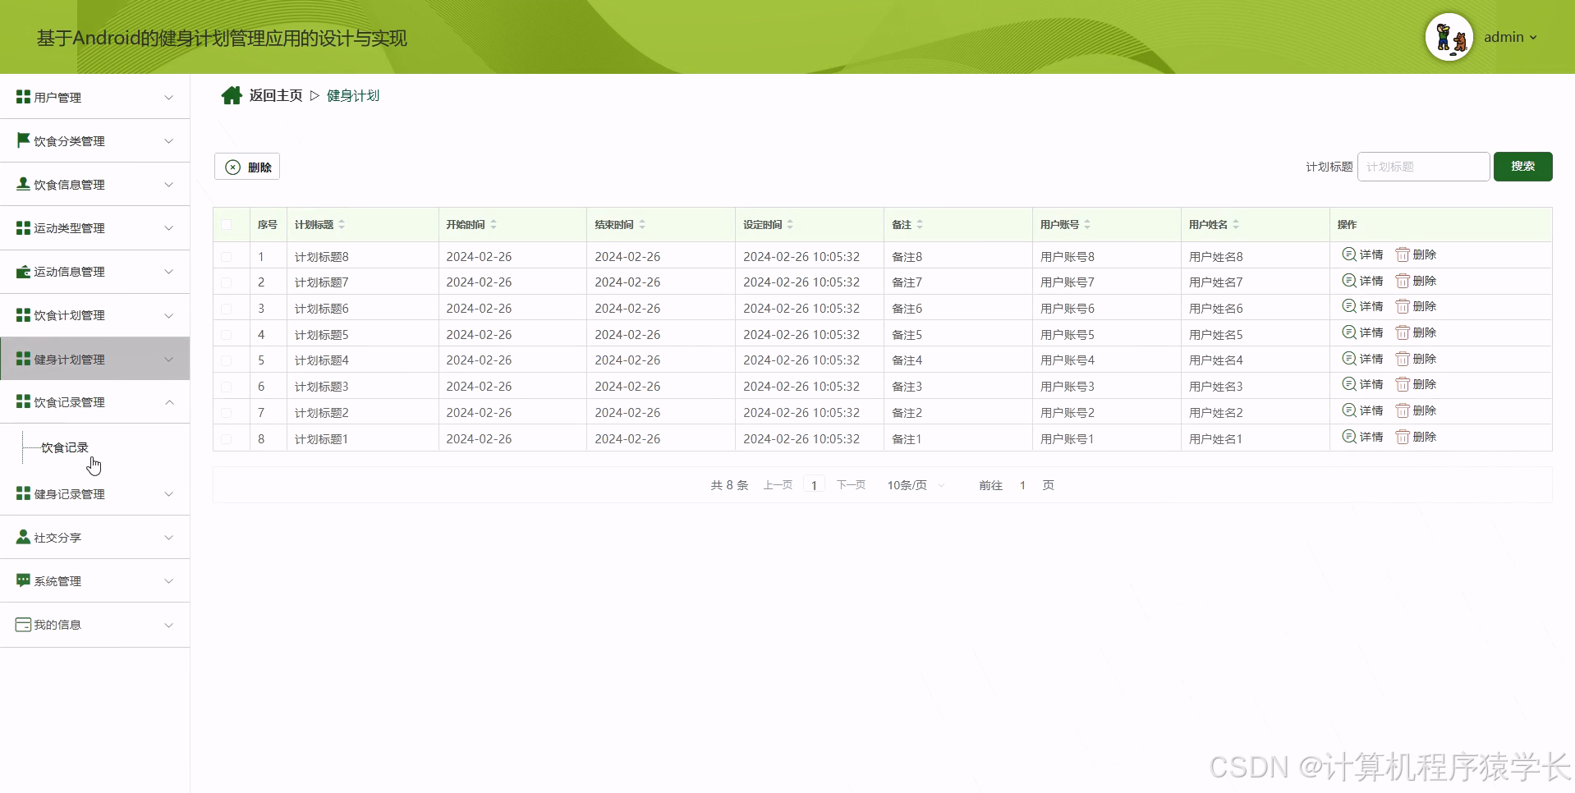Click the person icon of 饮食信息管理
The width and height of the screenshot is (1575, 793).
(x=23, y=184)
